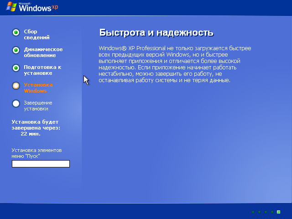Click the orange indicator beside Установка Windows
Image resolution: width=292 pixels, height=219 pixels.
tap(16, 86)
